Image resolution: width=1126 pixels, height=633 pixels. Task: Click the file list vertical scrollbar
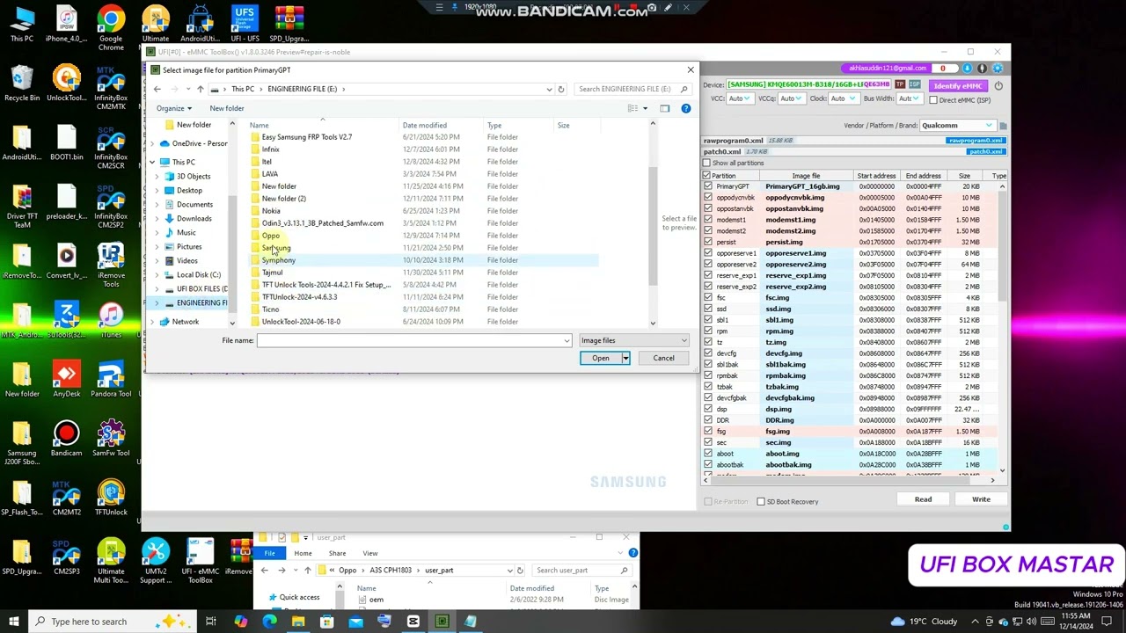coord(653,227)
